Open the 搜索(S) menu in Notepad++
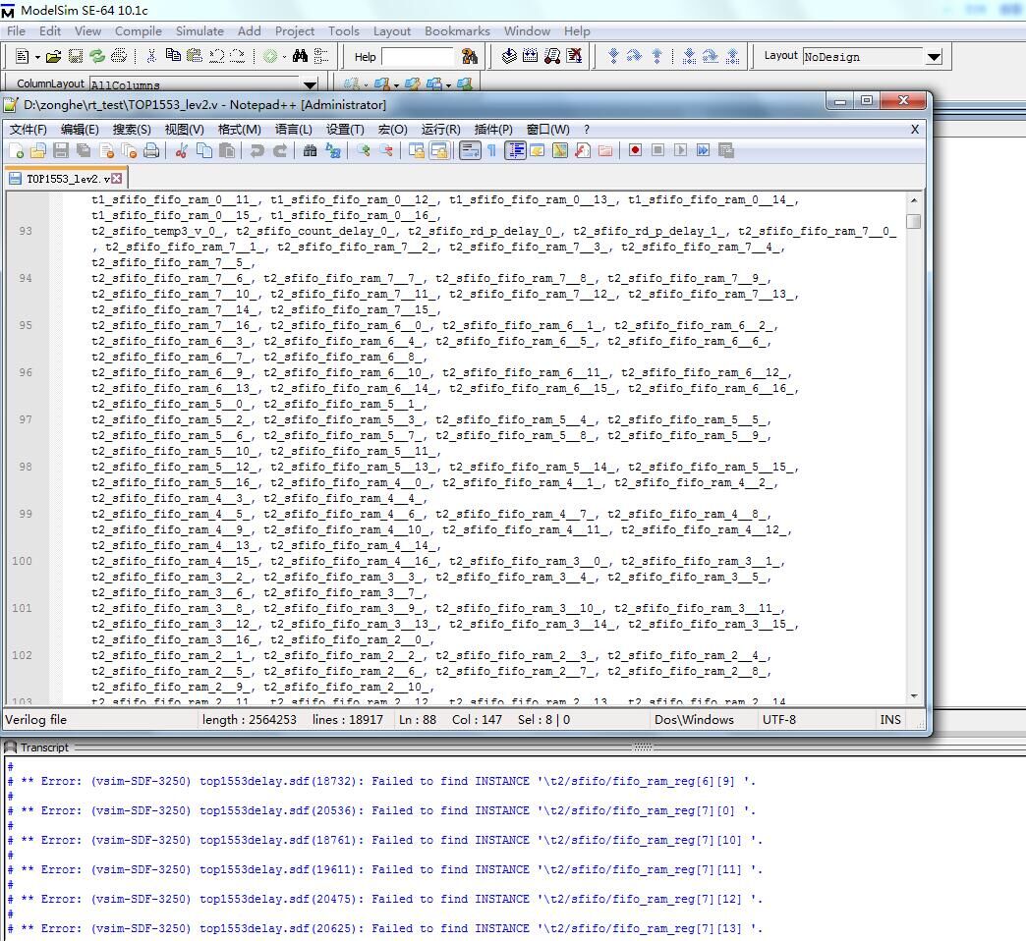1026x941 pixels. point(131,129)
